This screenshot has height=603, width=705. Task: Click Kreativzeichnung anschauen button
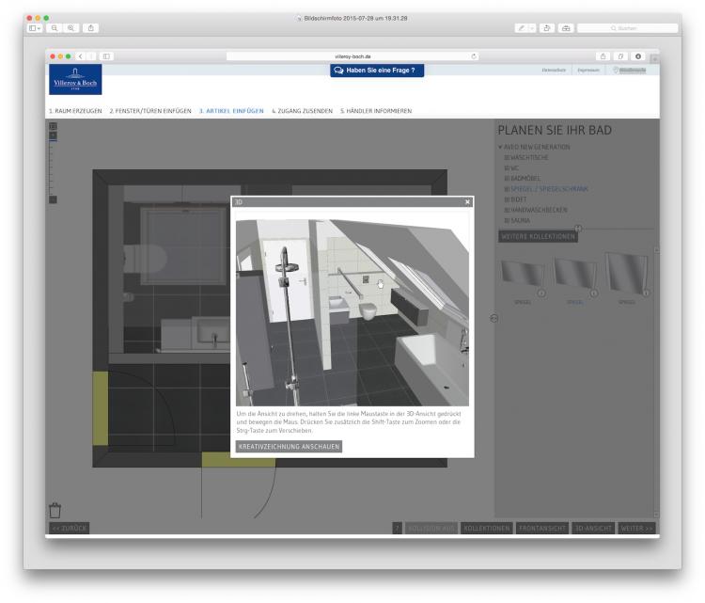289,447
